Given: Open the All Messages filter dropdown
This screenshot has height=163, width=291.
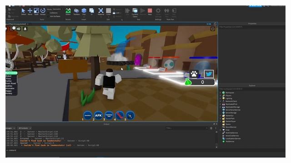Looking at the screenshot, I should point(10,128).
